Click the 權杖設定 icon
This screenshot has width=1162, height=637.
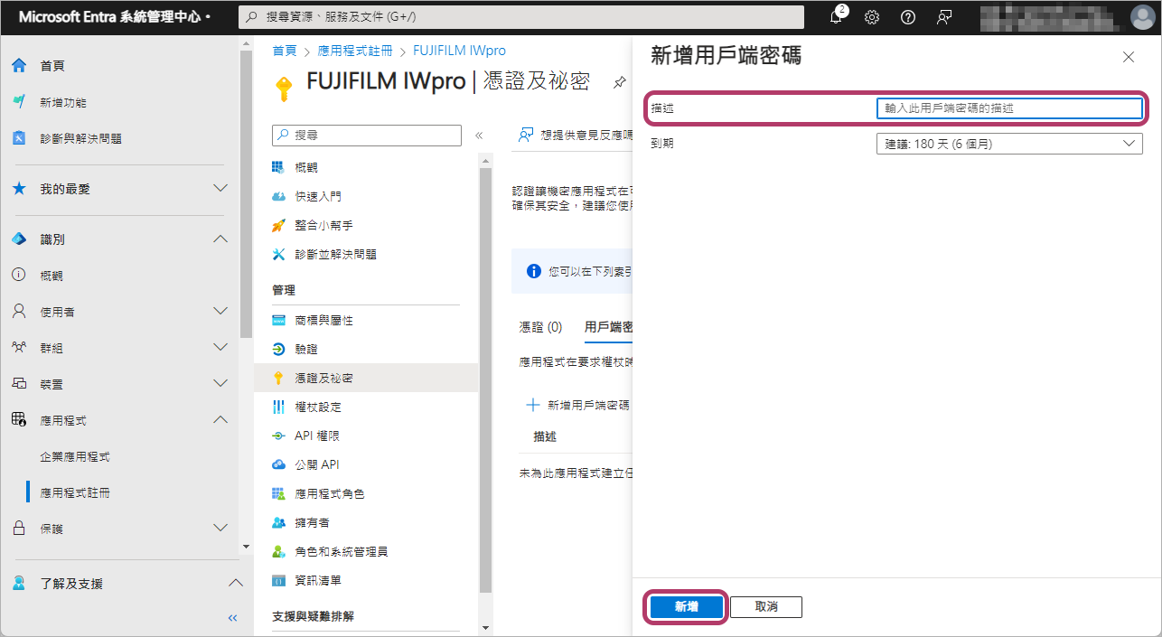(x=278, y=407)
